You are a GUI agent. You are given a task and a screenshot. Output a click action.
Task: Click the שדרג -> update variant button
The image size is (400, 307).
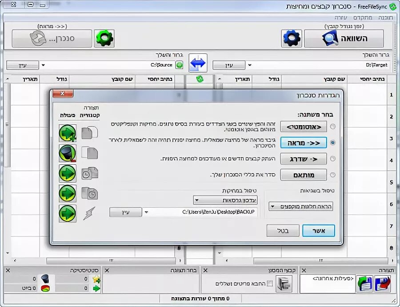coord(304,159)
